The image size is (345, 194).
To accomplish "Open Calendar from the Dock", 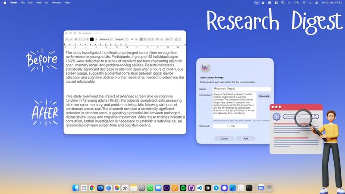I will point(125,188).
